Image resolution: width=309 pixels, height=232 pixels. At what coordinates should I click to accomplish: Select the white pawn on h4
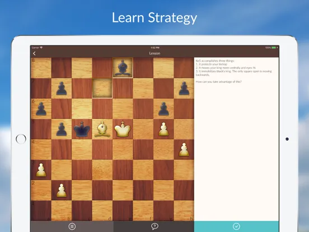[x=184, y=150]
